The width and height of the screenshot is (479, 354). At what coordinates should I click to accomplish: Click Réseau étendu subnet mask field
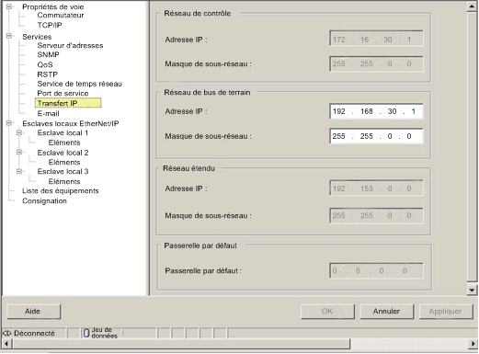click(x=376, y=215)
